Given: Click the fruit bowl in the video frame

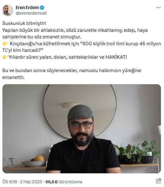Looking at the screenshot, I should (34, 161).
